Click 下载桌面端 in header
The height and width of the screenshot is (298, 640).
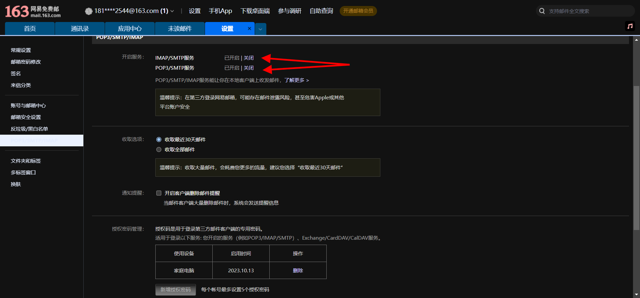[x=255, y=11]
